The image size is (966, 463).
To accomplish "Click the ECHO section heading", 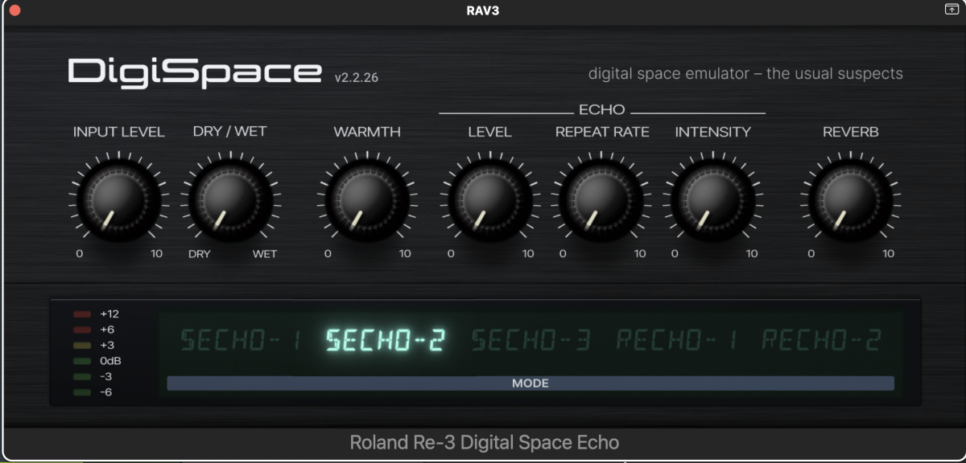I will [602, 110].
